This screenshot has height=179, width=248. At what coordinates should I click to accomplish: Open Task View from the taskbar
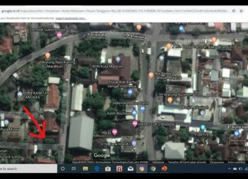point(74,169)
